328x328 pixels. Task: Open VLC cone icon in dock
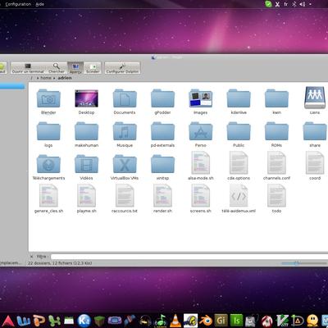click(x=175, y=321)
